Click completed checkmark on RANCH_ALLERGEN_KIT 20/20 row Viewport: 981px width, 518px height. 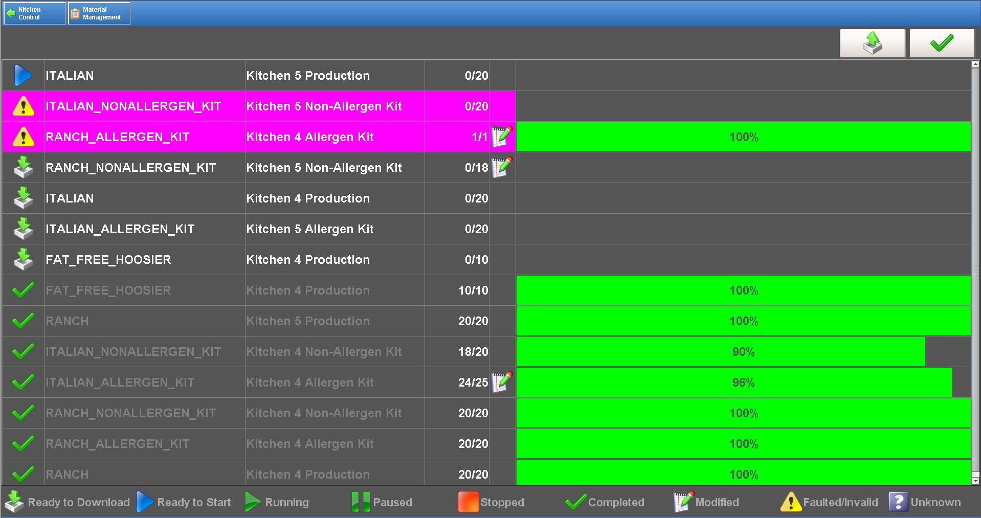click(23, 443)
